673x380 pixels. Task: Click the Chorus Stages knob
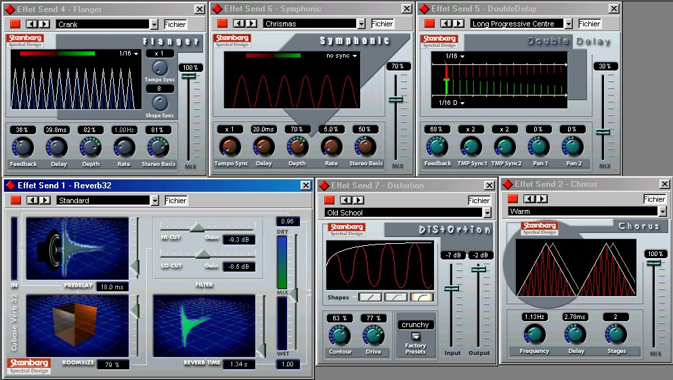coord(615,335)
